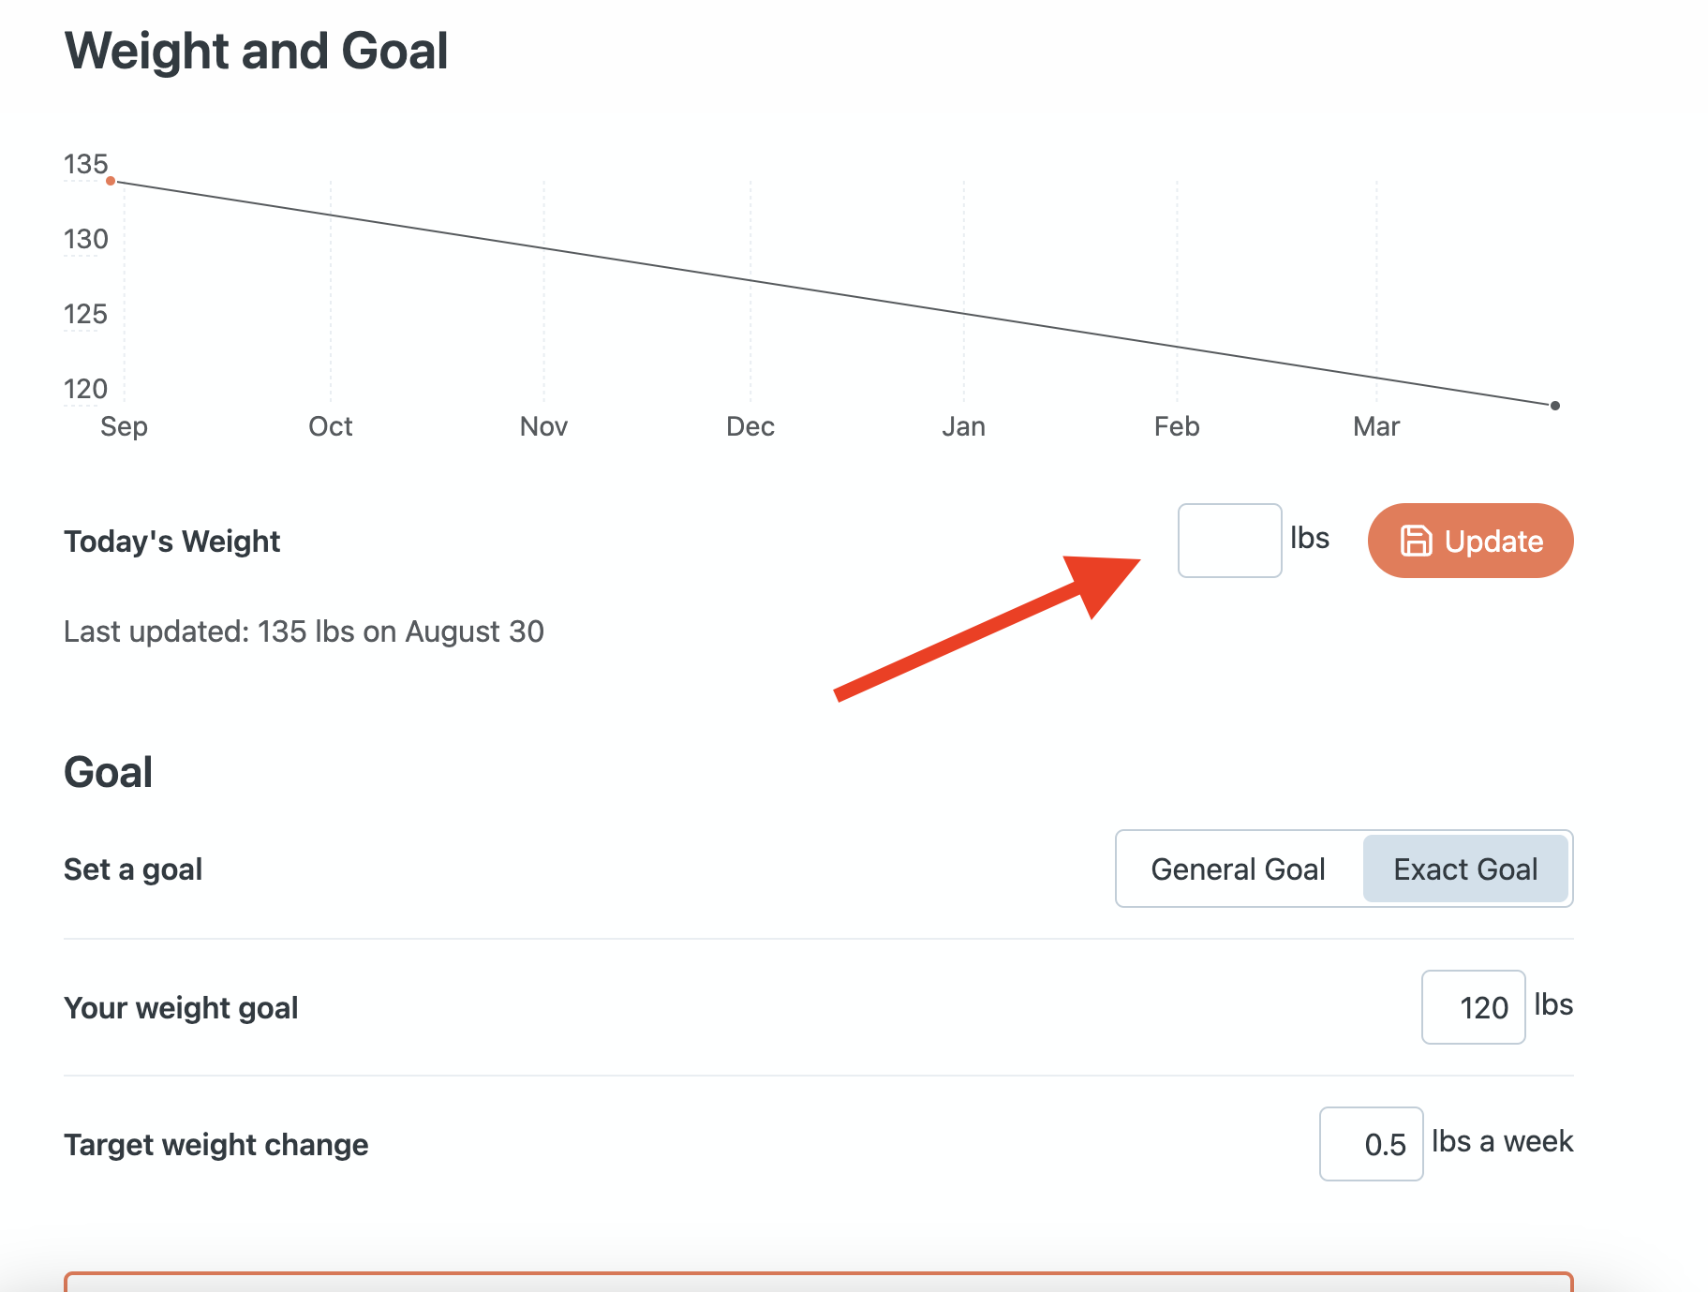Click the Oct month label on the chart
Image resolution: width=1708 pixels, height=1292 pixels.
point(331,427)
